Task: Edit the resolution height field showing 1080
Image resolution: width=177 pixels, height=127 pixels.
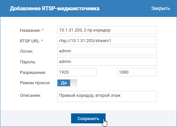Action: pyautogui.click(x=137, y=72)
